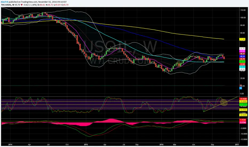Screen dimensions: 249x147
Task: Click the close value C:45.70
Action: coord(65,5)
